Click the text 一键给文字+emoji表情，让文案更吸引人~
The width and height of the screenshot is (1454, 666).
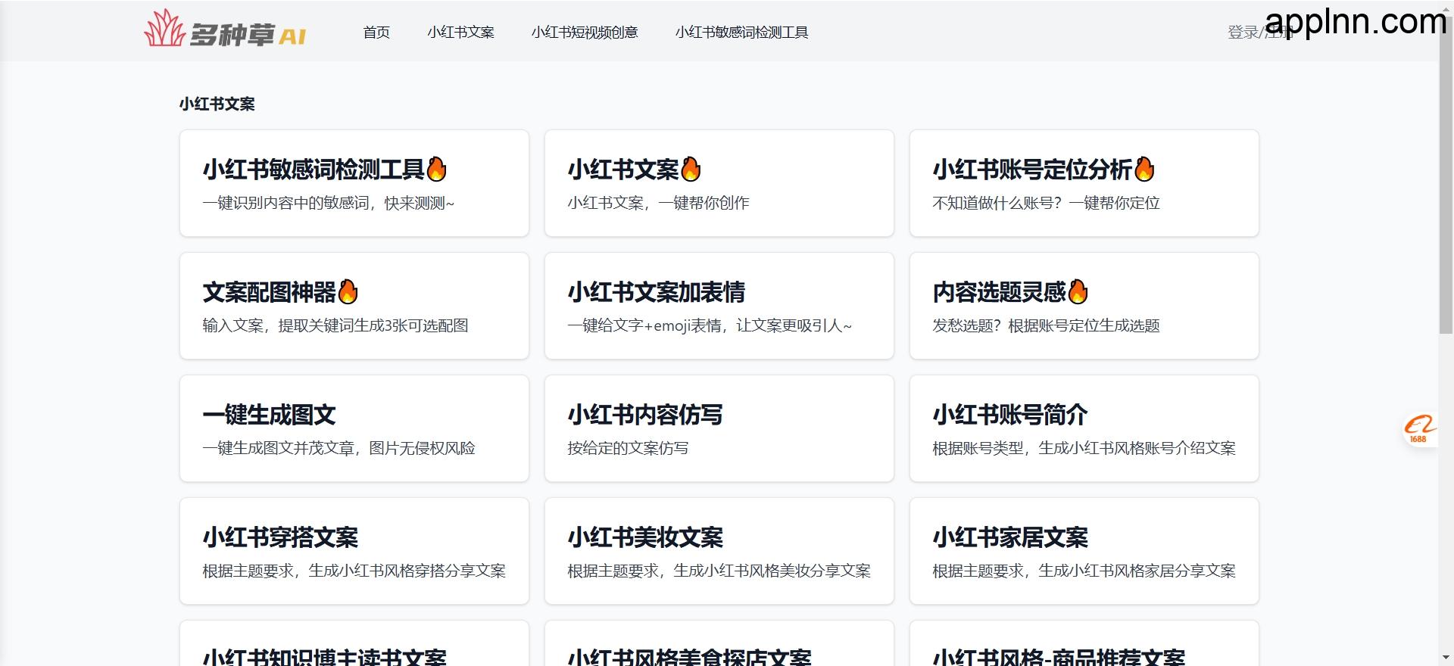click(x=710, y=325)
